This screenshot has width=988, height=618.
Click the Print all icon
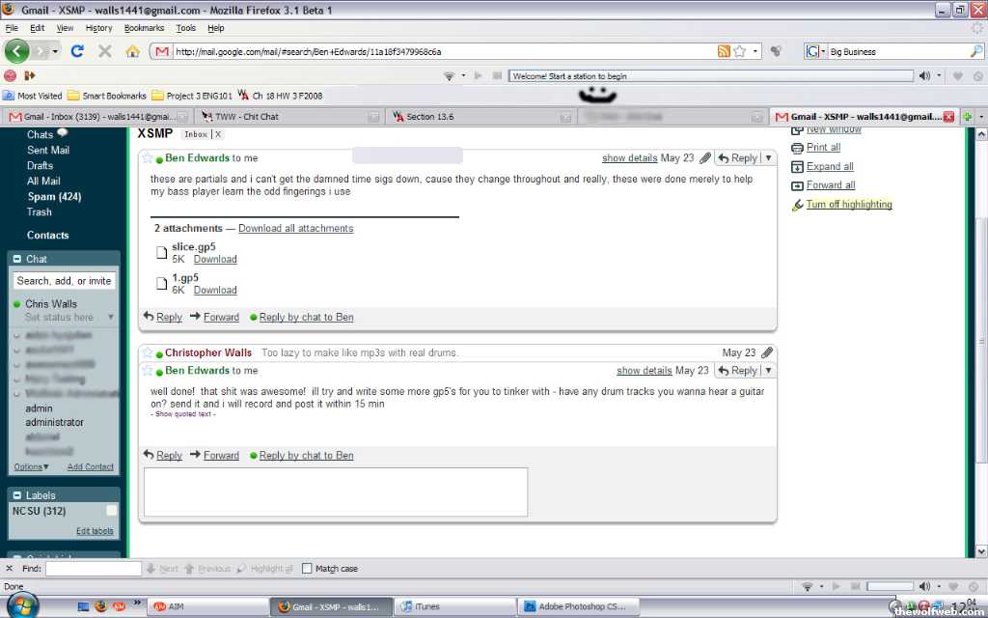pos(797,148)
